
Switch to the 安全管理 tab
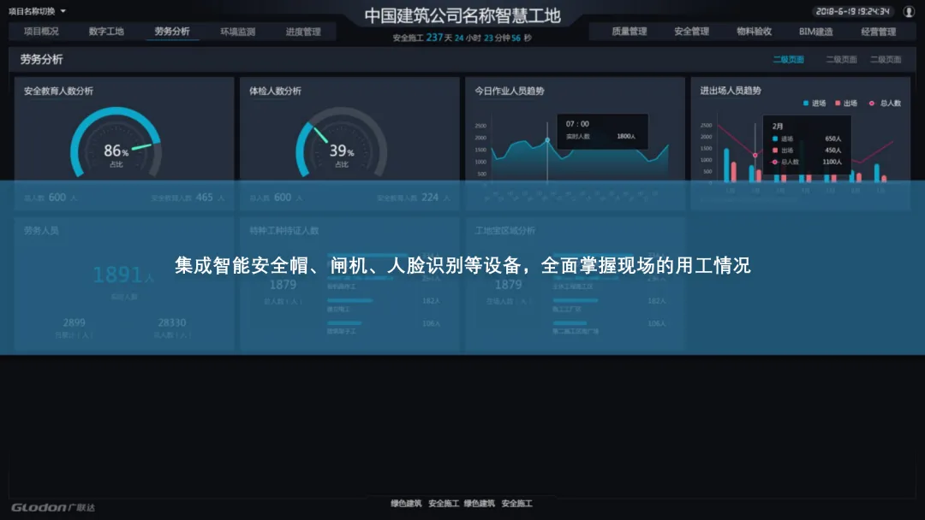pos(691,31)
